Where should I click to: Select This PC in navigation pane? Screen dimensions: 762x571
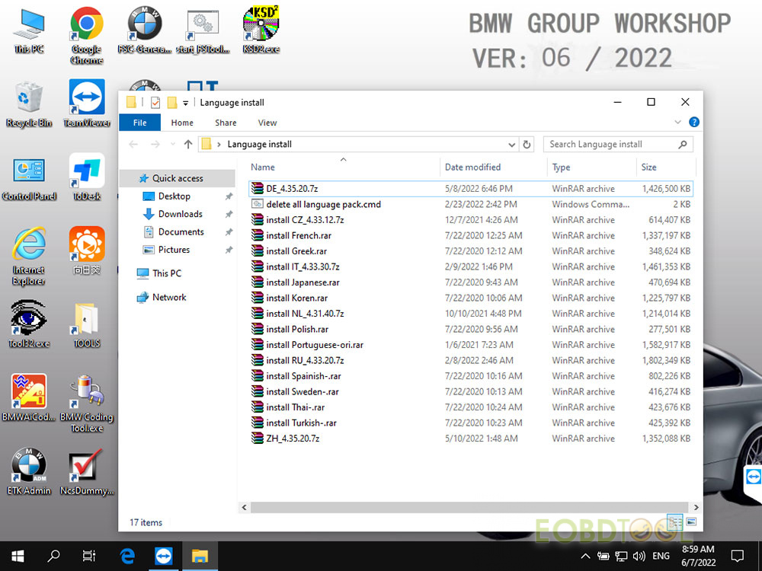167,273
